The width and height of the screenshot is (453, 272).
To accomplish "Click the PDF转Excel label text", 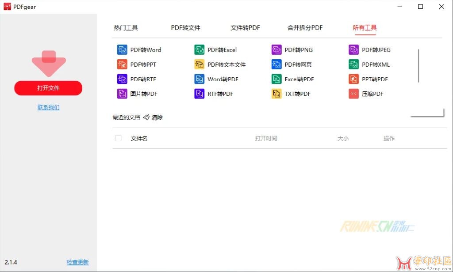I will (222, 50).
